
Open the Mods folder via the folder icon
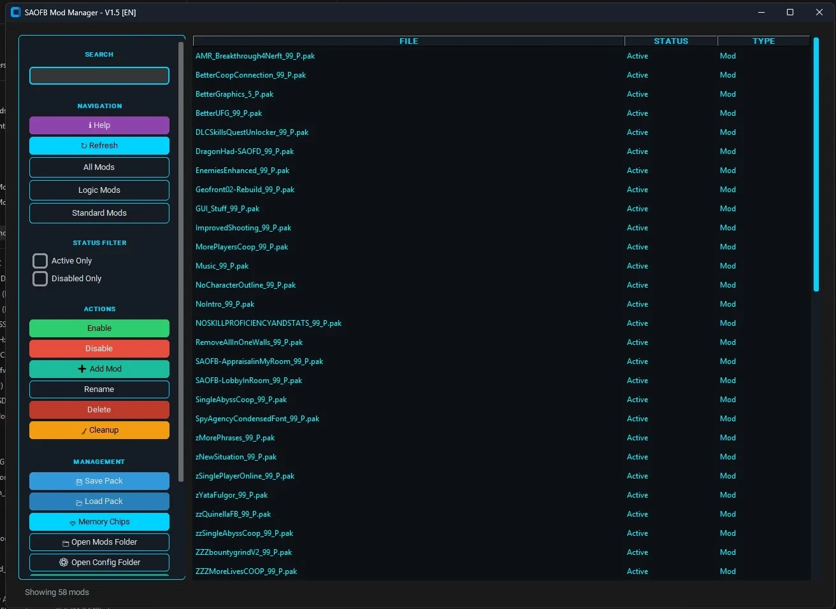[x=65, y=542]
